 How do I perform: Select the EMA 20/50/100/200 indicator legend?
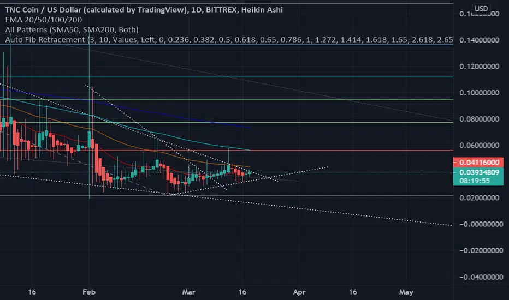pyautogui.click(x=44, y=20)
